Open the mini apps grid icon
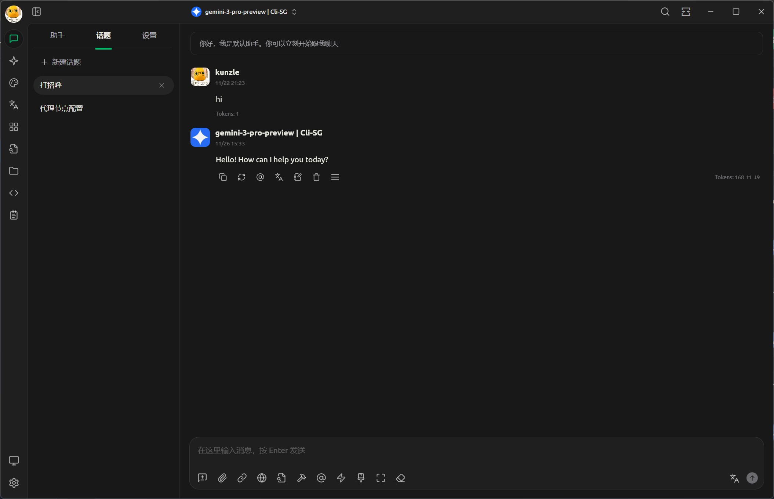The height and width of the screenshot is (499, 774). click(14, 127)
